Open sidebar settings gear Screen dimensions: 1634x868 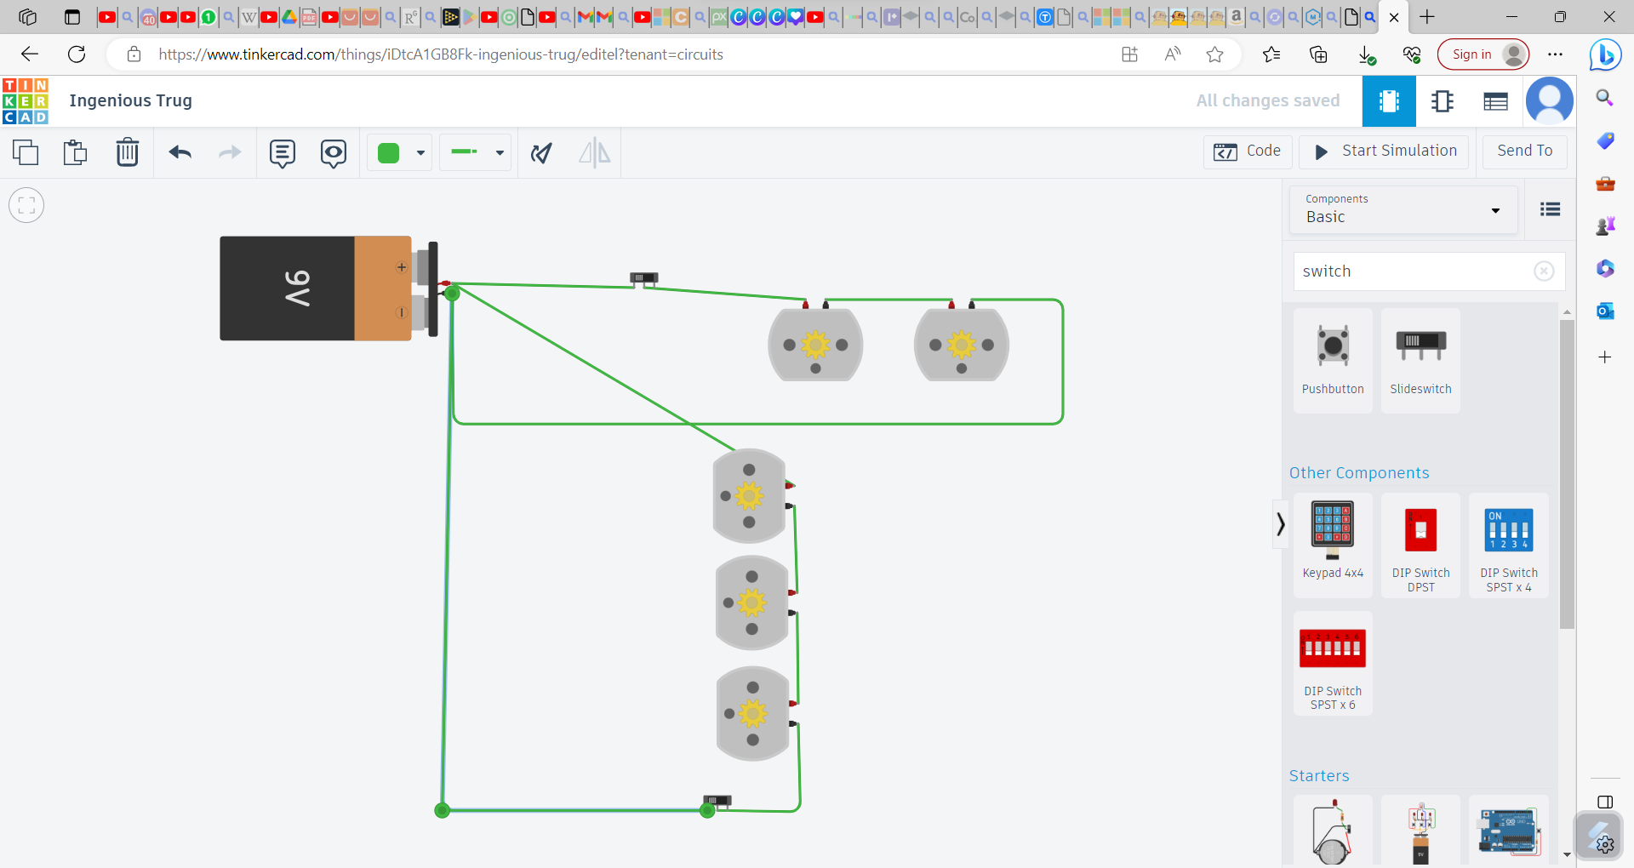pos(1605,845)
